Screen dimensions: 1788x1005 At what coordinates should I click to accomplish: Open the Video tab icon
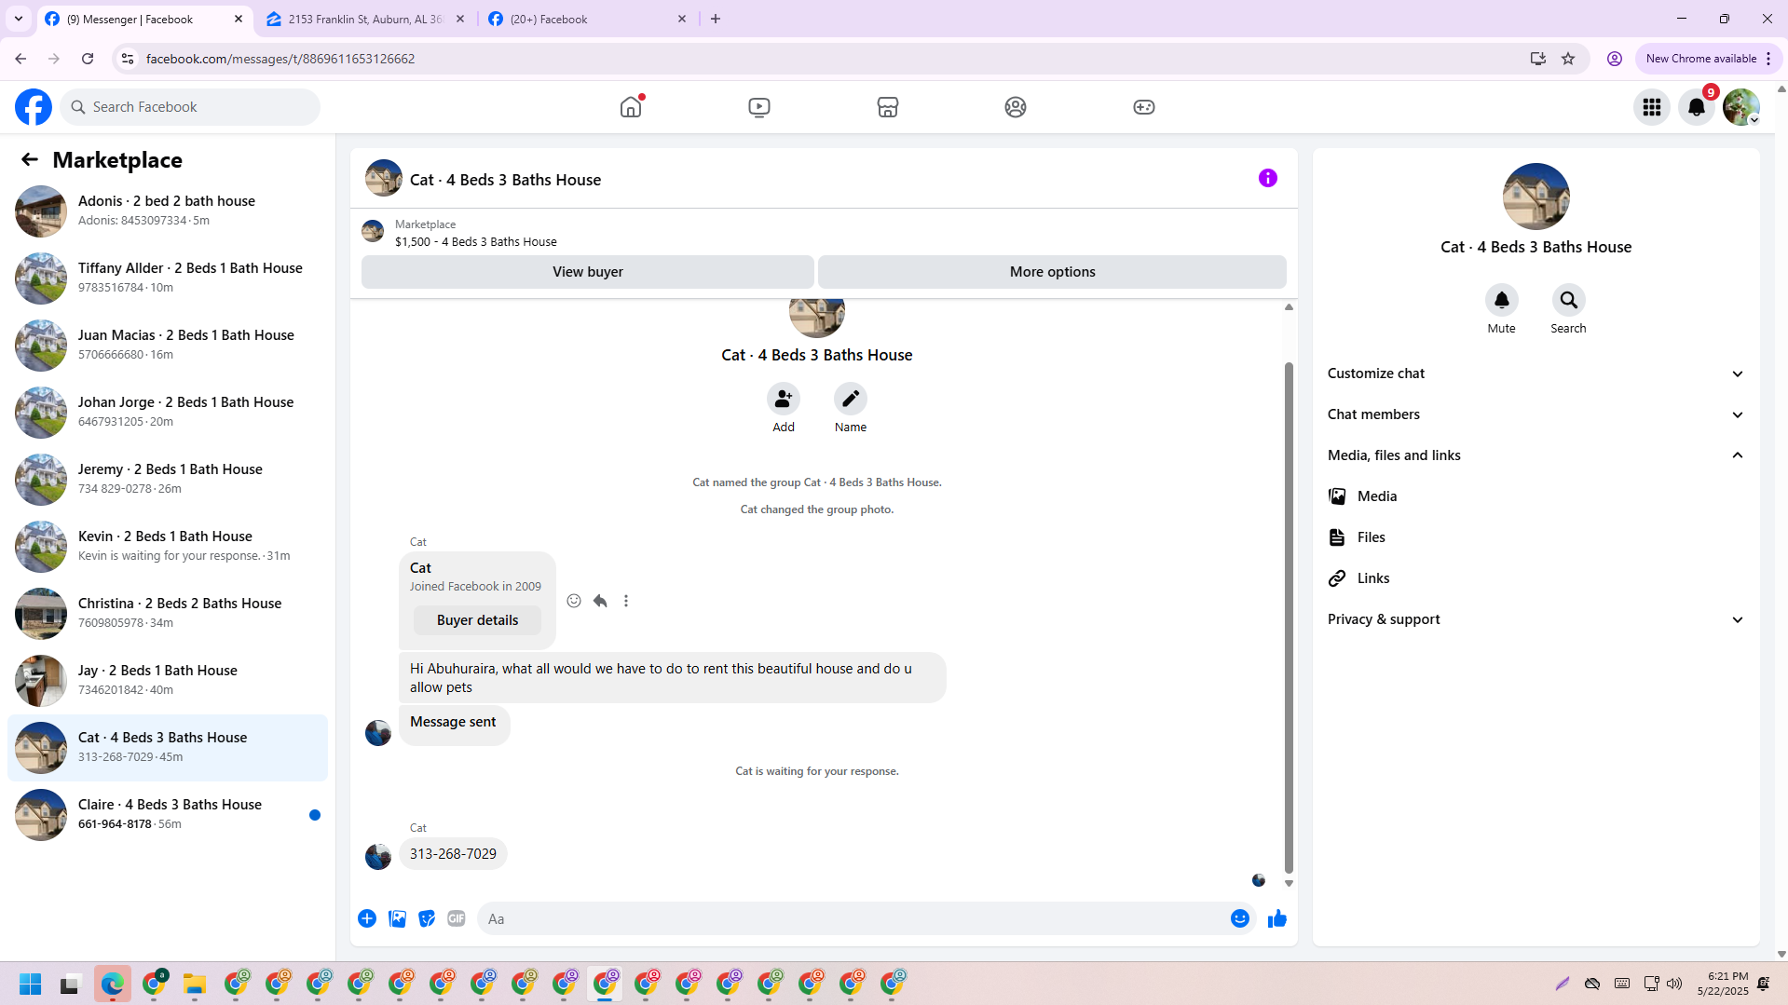click(x=759, y=107)
